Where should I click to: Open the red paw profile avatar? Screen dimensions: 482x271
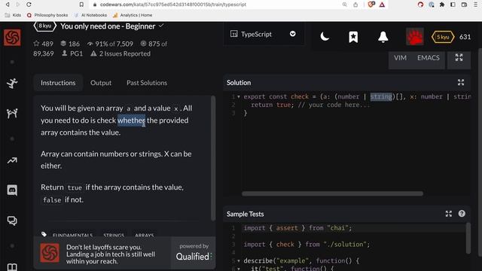click(415, 37)
